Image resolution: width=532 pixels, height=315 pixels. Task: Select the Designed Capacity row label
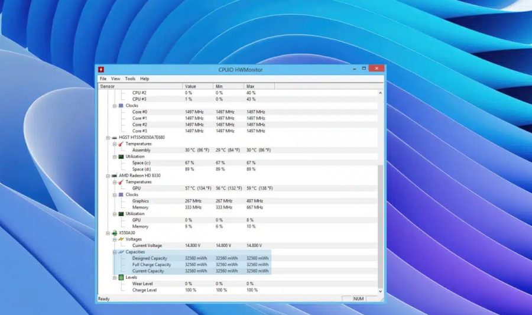[x=150, y=258]
